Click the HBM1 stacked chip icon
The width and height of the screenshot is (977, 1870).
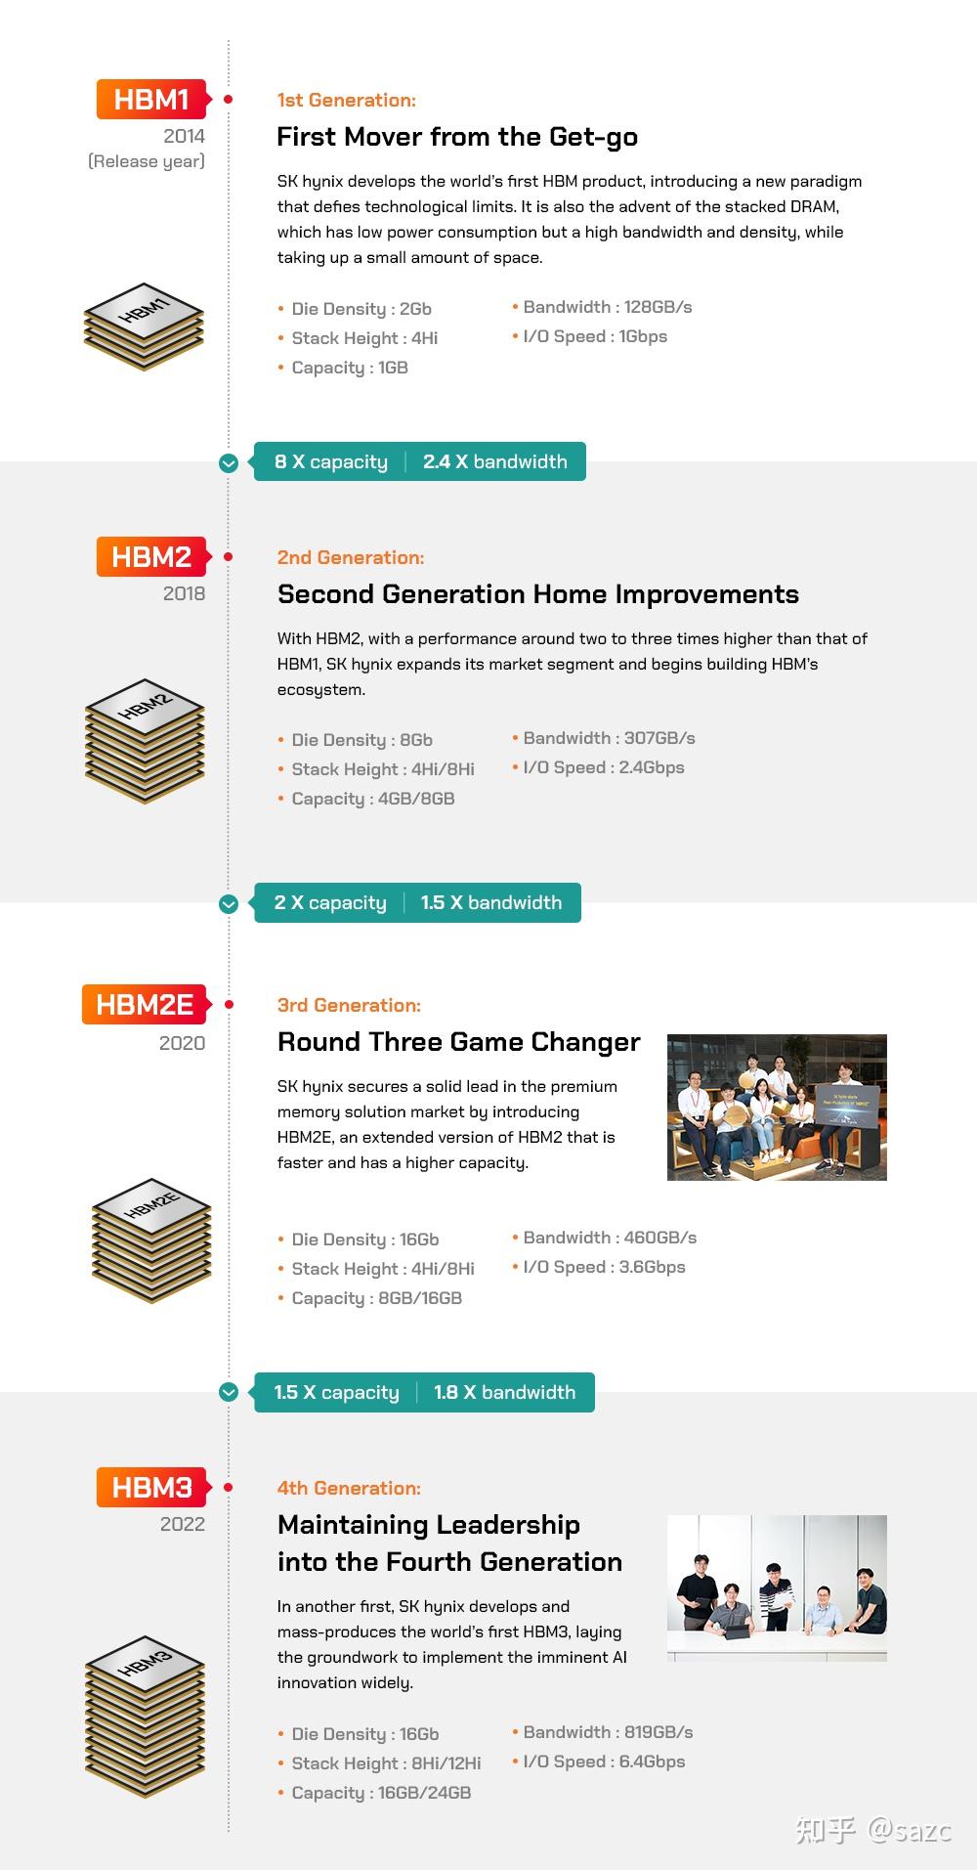(144, 326)
